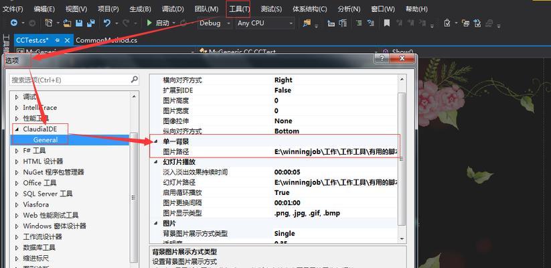Click the options tree scroll-up arrow

(x=134, y=96)
